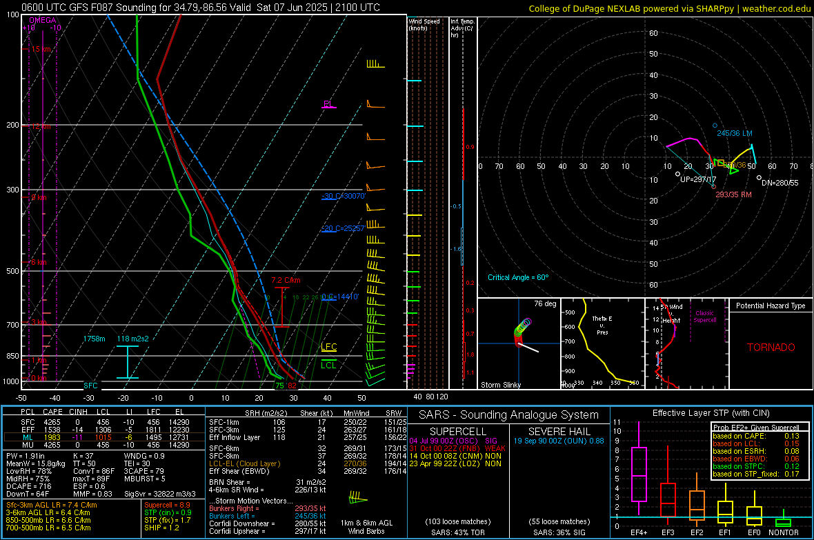
Task: Click the red 7.2 C/km lapse rate label
Action: pyautogui.click(x=286, y=280)
